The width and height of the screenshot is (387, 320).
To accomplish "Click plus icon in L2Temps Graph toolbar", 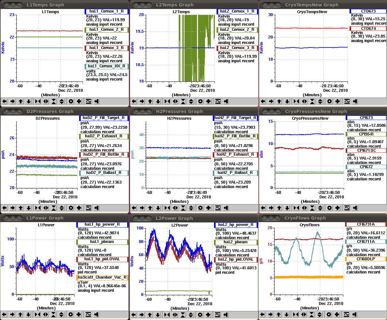I will coord(209,101).
